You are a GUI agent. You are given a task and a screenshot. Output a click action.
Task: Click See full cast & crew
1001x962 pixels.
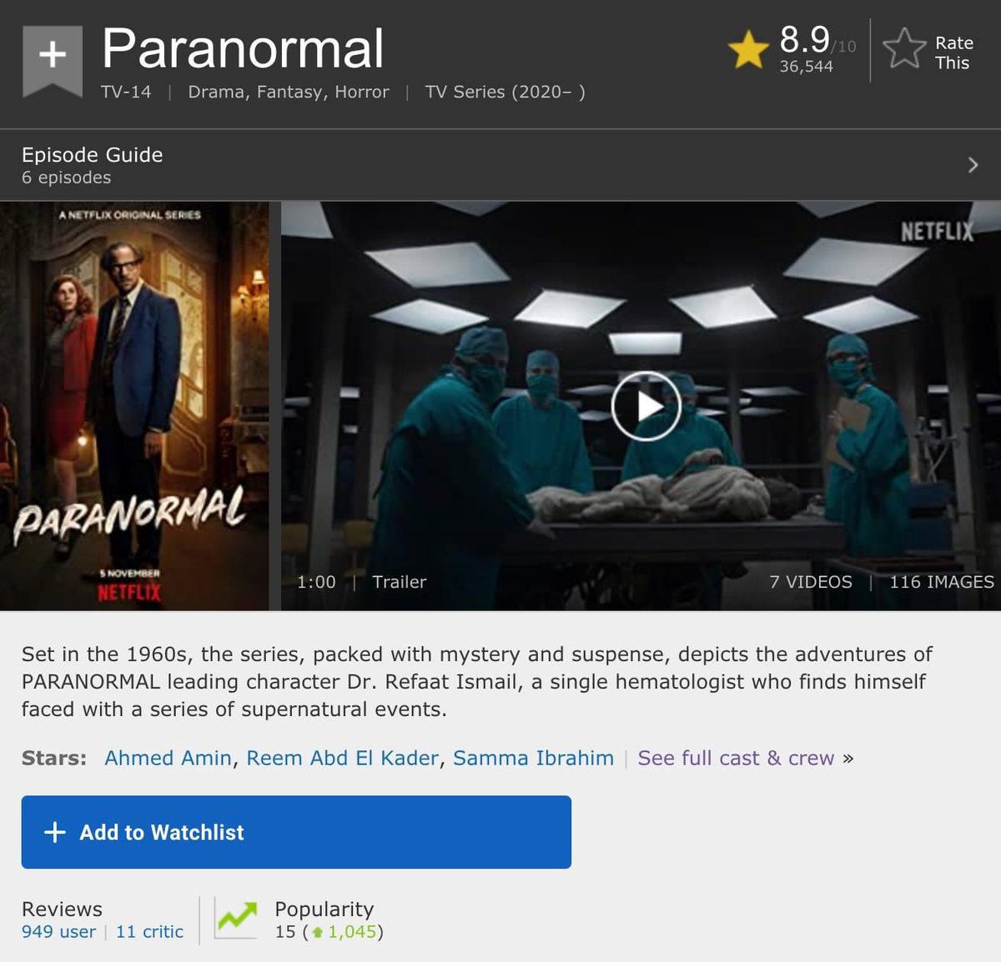[x=736, y=758]
